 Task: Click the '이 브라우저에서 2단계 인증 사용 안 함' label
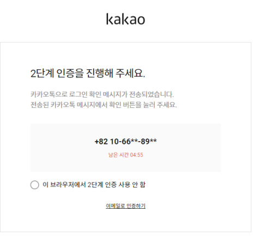click(x=94, y=185)
